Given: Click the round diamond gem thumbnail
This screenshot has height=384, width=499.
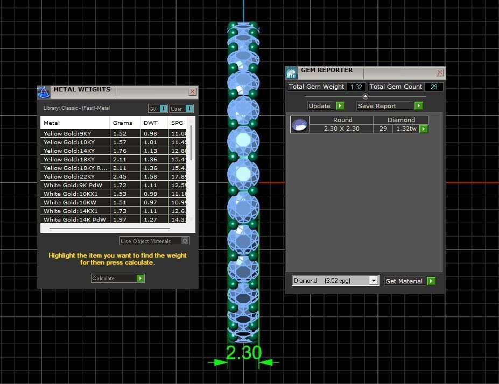Looking at the screenshot, I should (299, 124).
